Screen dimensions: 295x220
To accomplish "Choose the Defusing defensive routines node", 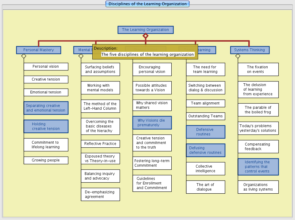I will tap(205, 150).
